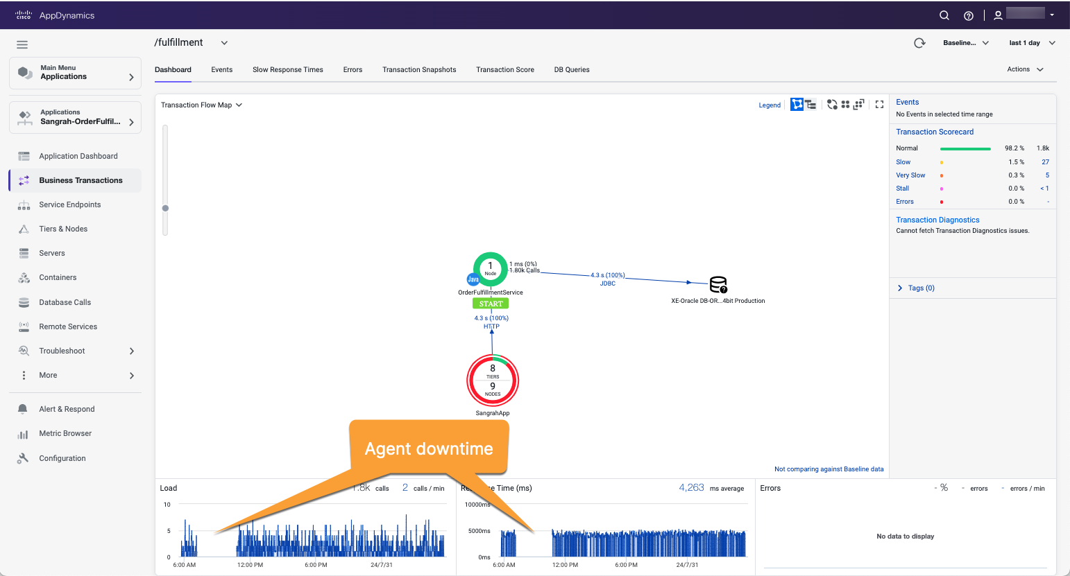
Task: Select the SangrahApp tiers and nodes circle
Action: click(x=493, y=380)
